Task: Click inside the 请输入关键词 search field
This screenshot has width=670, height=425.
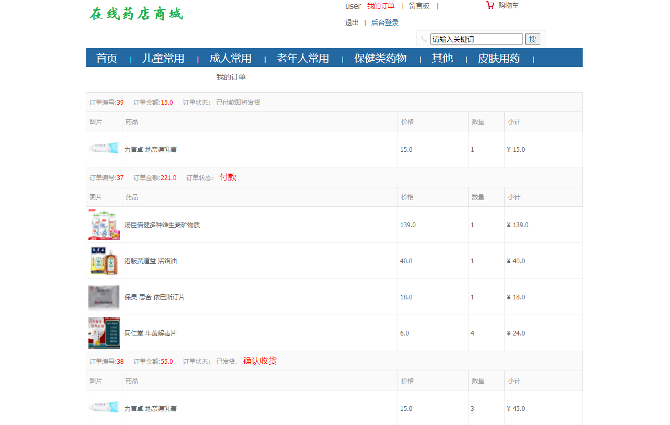Action: [476, 38]
